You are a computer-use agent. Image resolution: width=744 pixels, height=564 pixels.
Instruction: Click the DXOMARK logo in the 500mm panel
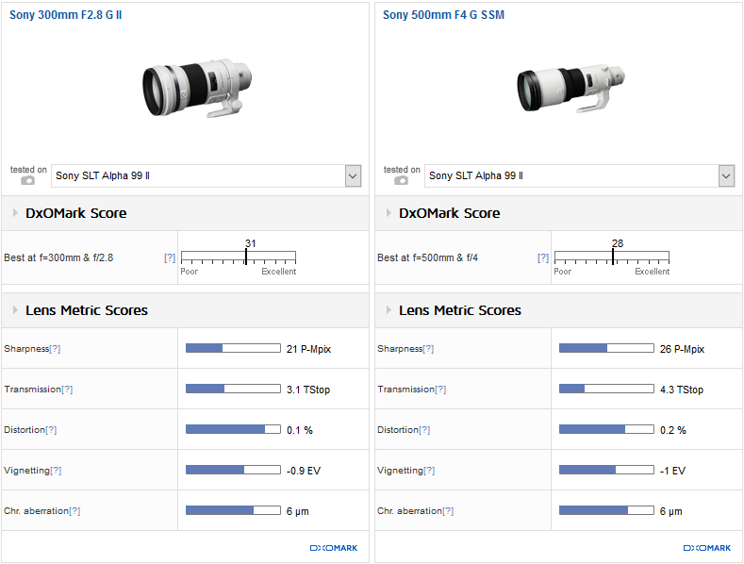click(707, 548)
